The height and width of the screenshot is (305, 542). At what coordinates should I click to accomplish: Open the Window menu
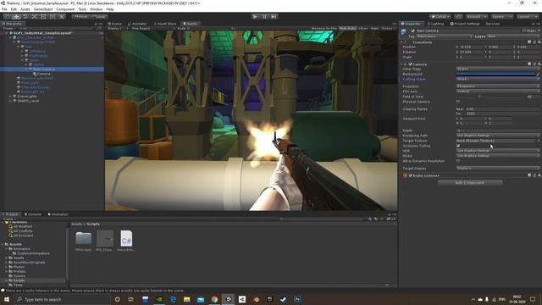tap(96, 9)
